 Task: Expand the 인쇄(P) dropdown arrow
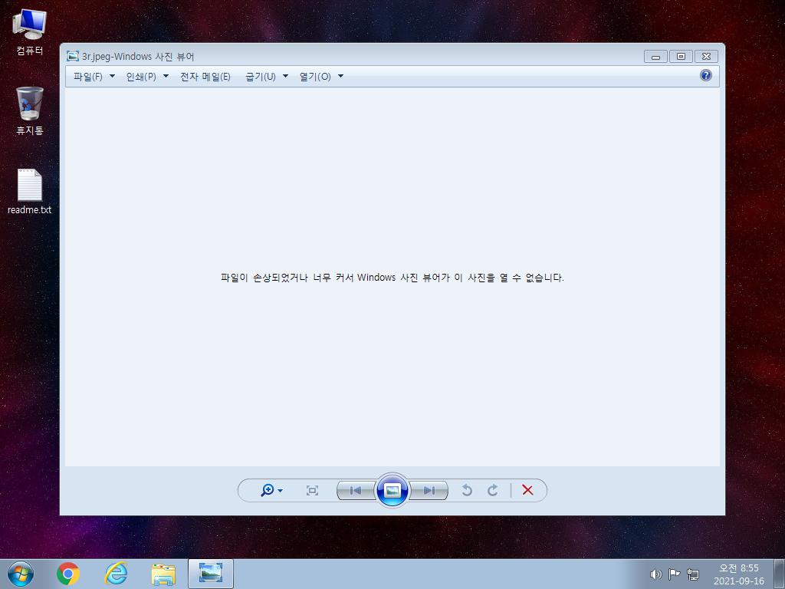click(166, 76)
